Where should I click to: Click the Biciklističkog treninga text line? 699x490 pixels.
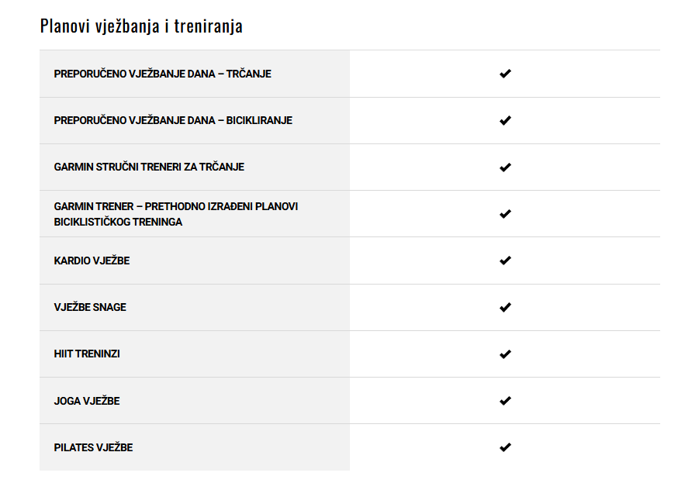point(118,222)
